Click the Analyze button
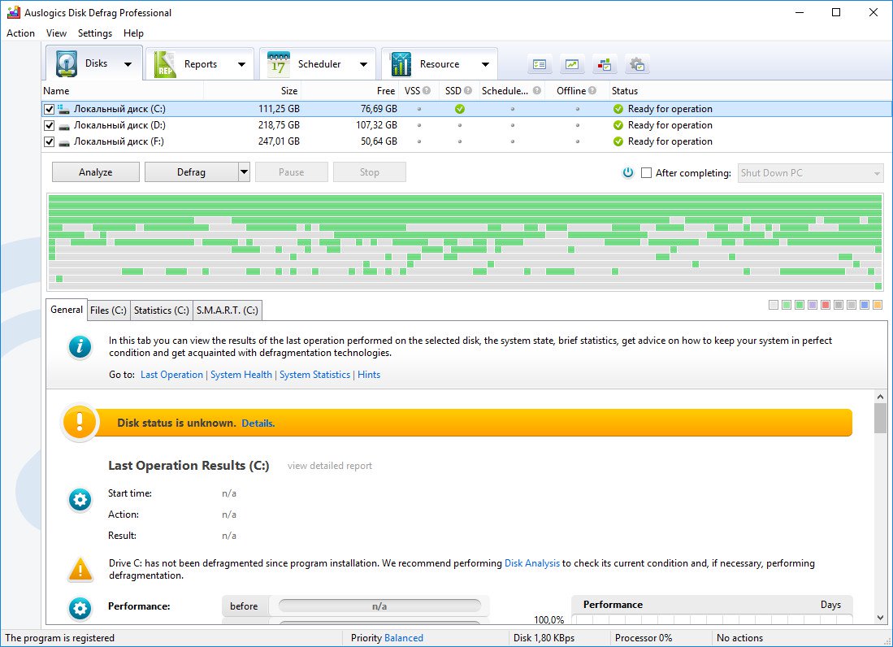This screenshot has height=647, width=893. click(96, 172)
